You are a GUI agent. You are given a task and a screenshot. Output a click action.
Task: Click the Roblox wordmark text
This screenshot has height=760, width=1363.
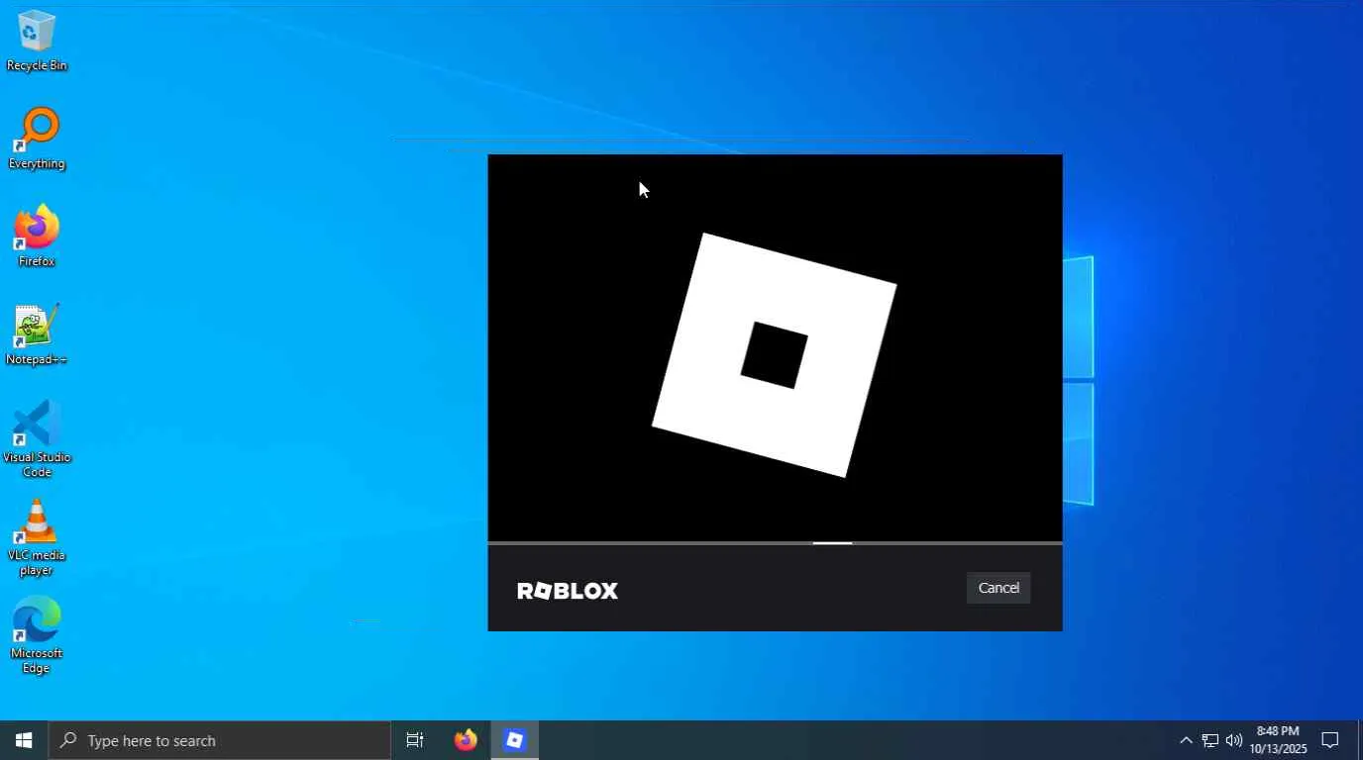pyautogui.click(x=568, y=591)
